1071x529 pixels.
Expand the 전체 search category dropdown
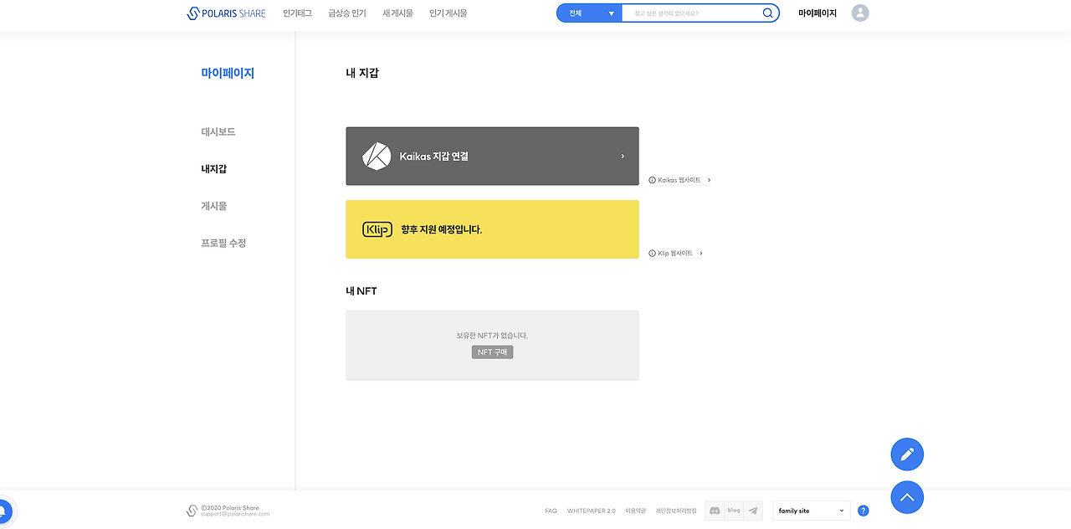point(590,13)
